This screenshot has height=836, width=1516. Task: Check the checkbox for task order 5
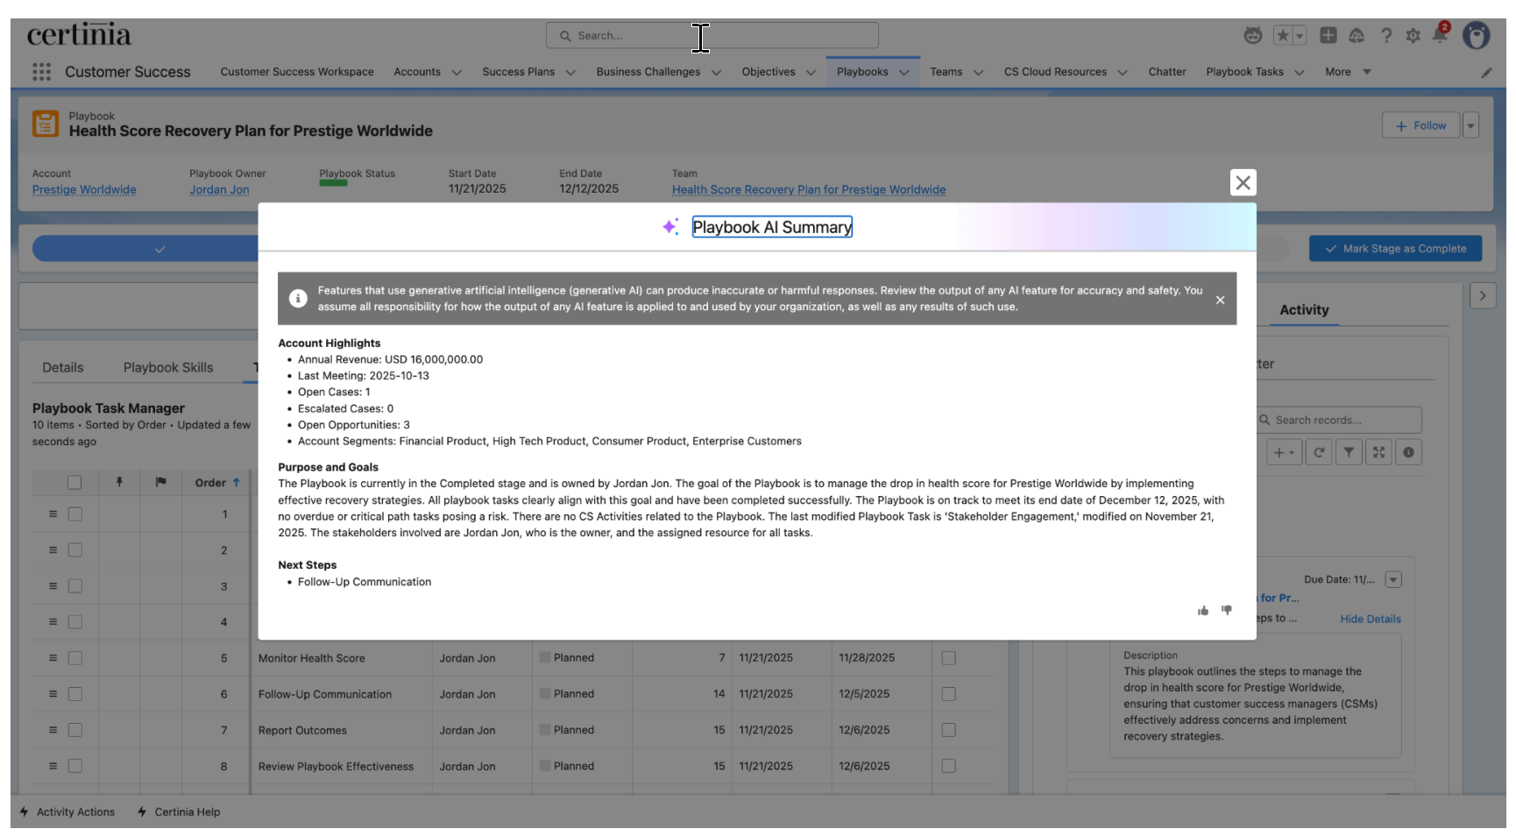(75, 658)
